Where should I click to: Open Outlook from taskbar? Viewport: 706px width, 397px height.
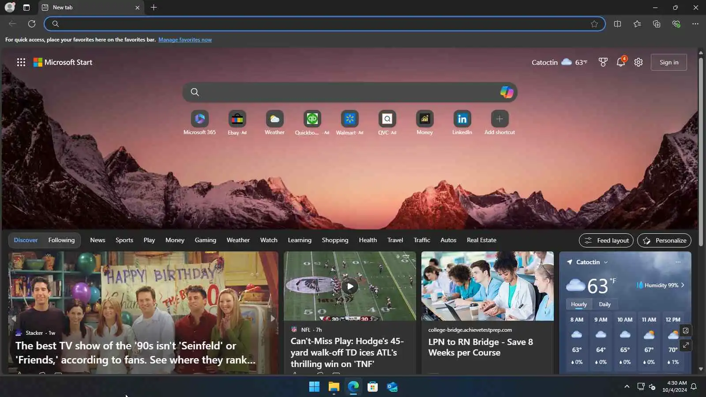pos(392,387)
